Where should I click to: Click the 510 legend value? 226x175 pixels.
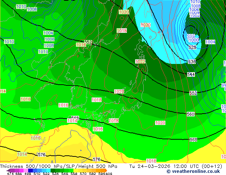pos(37,174)
